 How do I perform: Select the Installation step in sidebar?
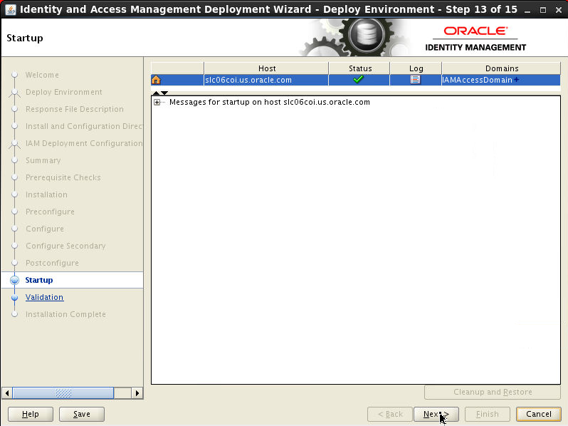click(46, 194)
